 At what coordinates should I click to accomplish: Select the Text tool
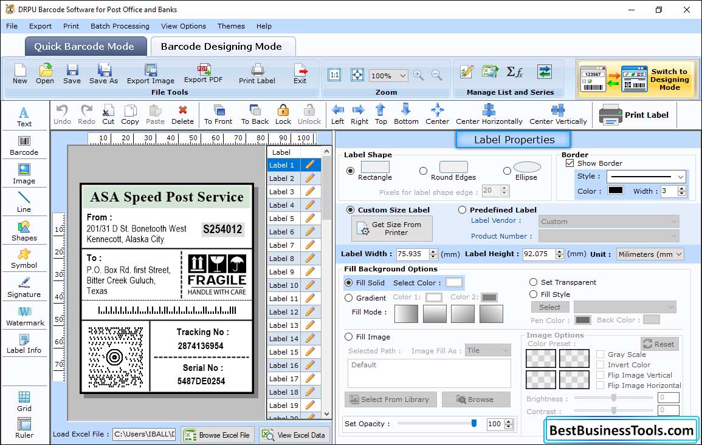(x=24, y=117)
